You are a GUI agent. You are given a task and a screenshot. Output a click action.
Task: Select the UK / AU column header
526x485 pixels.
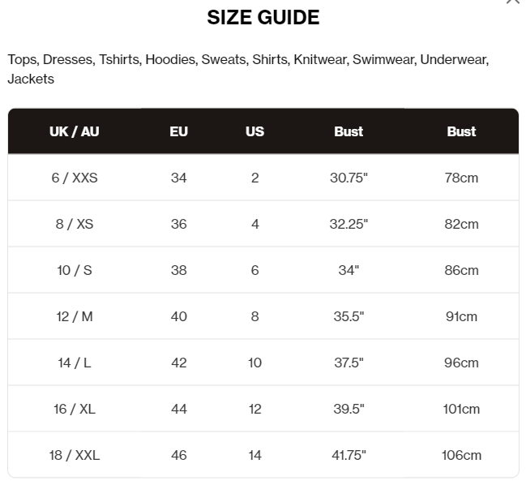click(74, 131)
